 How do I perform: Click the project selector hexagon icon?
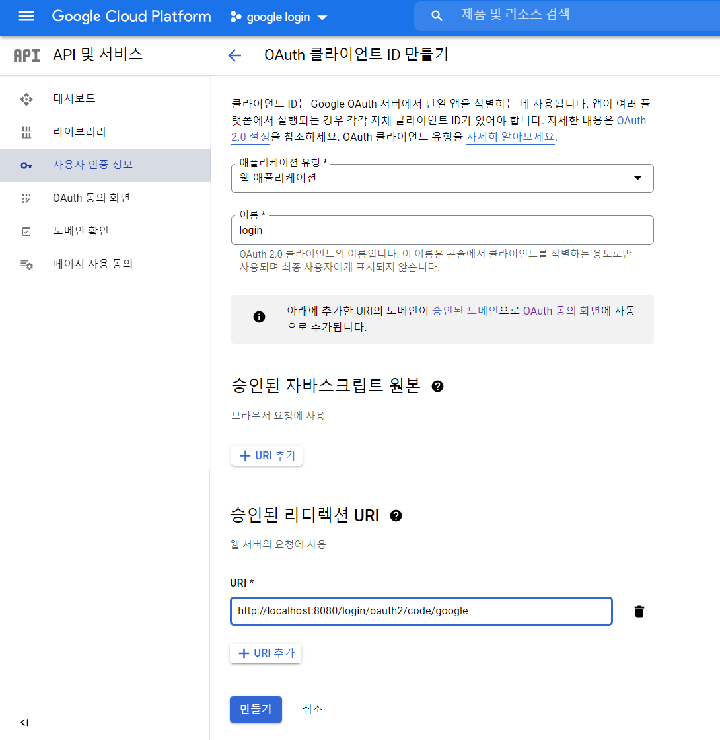(235, 17)
